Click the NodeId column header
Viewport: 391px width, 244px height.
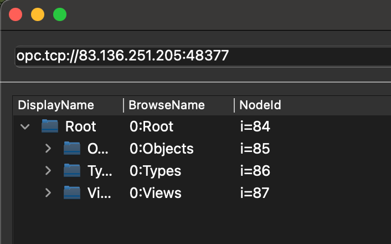[x=260, y=105]
